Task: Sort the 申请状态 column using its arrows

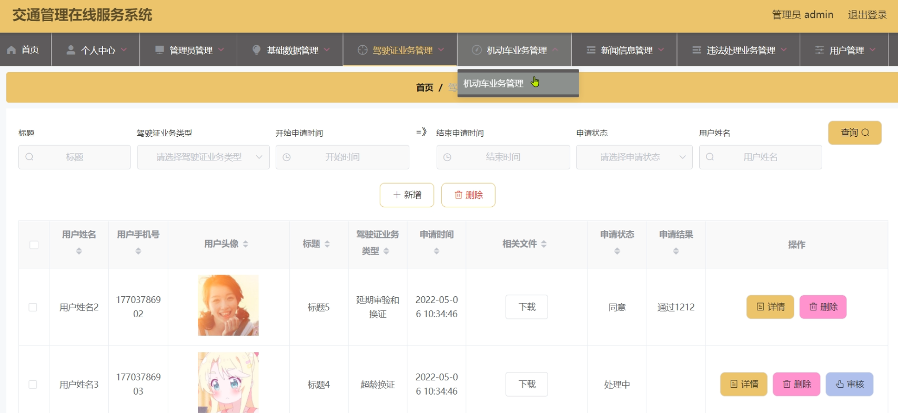Action: click(617, 251)
